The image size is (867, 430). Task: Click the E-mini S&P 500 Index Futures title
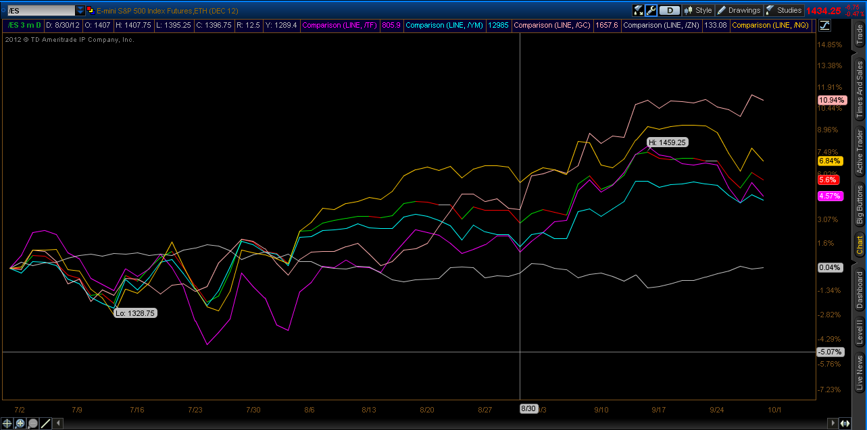coord(167,11)
